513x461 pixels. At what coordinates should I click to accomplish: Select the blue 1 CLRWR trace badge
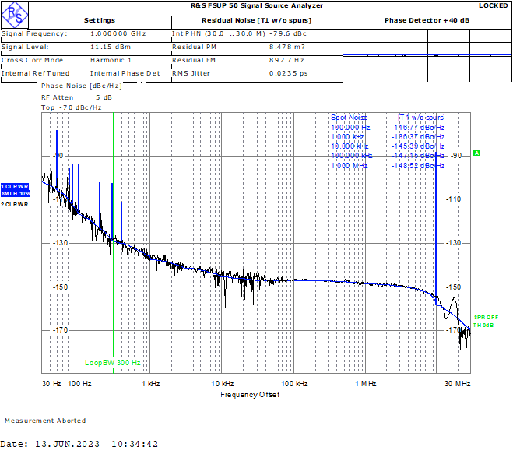[x=16, y=187]
